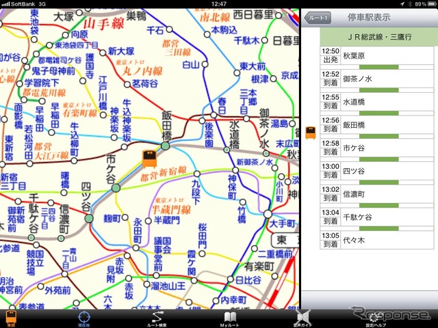This screenshot has height=328, width=438.
Task: Tap the 溜池山王 station marker
Action: click(x=146, y=284)
